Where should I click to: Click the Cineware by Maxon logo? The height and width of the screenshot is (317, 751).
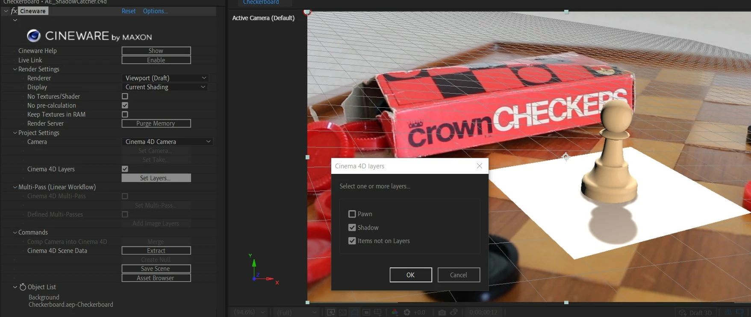point(89,36)
